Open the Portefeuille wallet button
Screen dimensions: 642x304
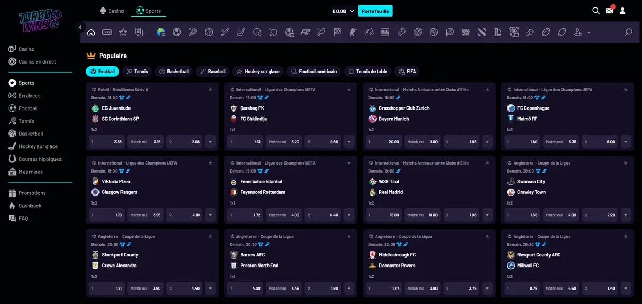[375, 11]
